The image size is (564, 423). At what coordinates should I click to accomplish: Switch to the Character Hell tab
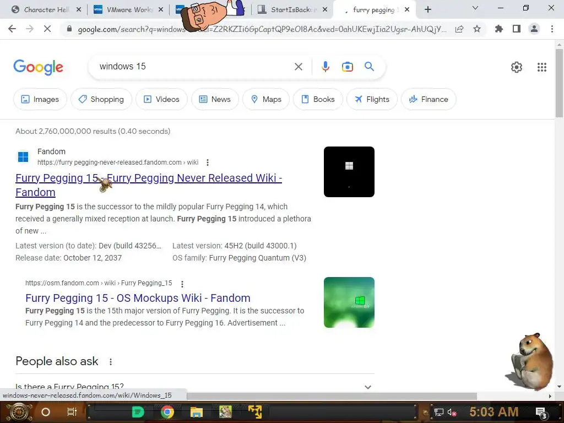pyautogui.click(x=46, y=10)
